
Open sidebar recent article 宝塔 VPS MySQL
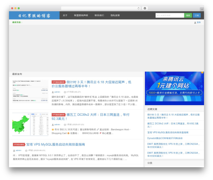168,132
